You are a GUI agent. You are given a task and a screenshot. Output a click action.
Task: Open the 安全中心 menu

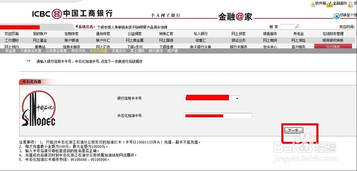[270, 47]
